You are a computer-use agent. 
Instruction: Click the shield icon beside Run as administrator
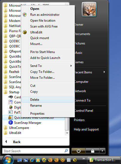pos(24,15)
